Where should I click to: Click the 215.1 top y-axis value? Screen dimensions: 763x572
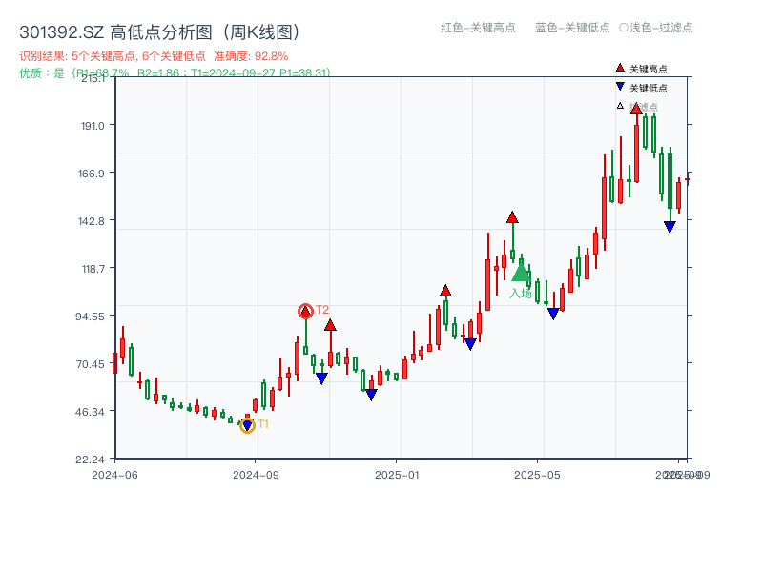pyautogui.click(x=95, y=80)
